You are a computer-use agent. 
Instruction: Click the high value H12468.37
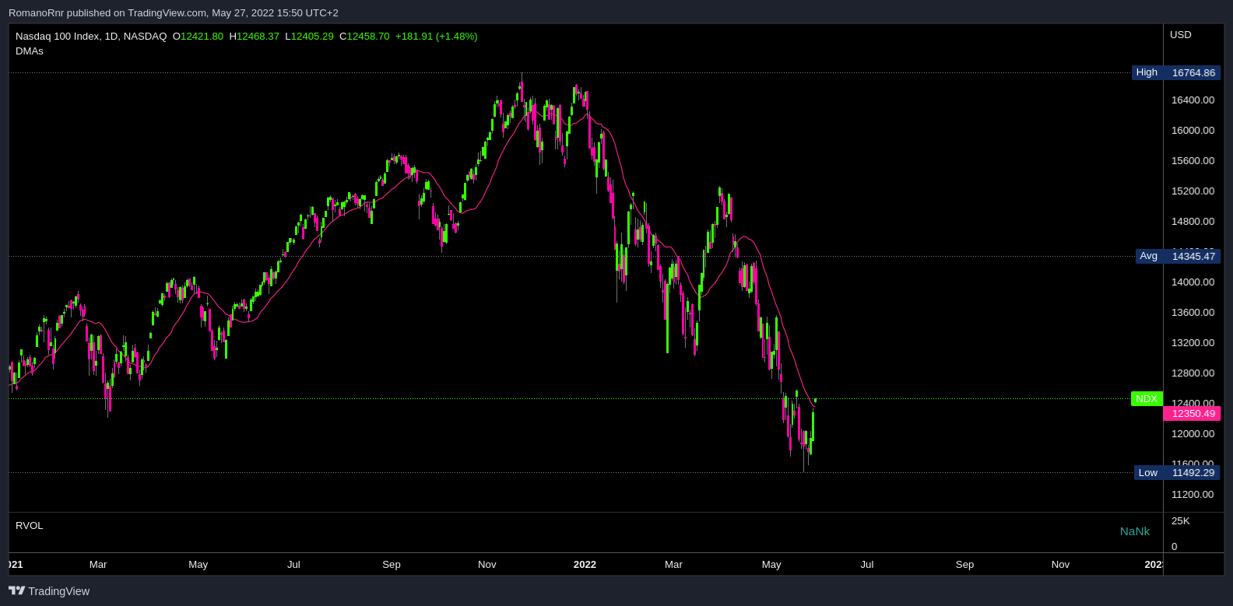tap(254, 36)
